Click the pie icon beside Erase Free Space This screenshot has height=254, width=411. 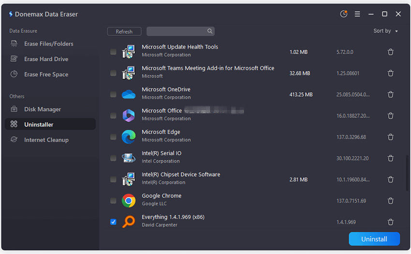coord(14,74)
